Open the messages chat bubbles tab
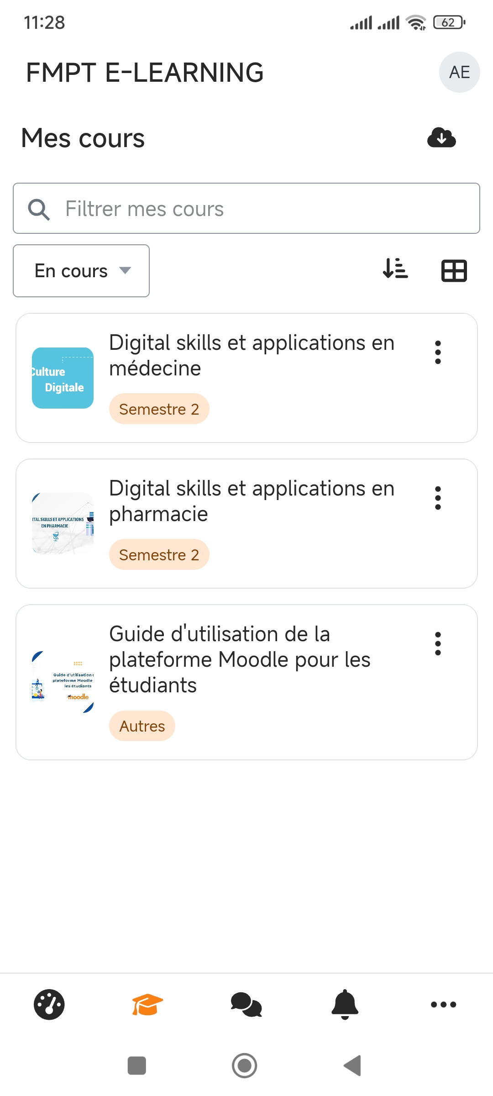The width and height of the screenshot is (493, 1096). pyautogui.click(x=246, y=1004)
